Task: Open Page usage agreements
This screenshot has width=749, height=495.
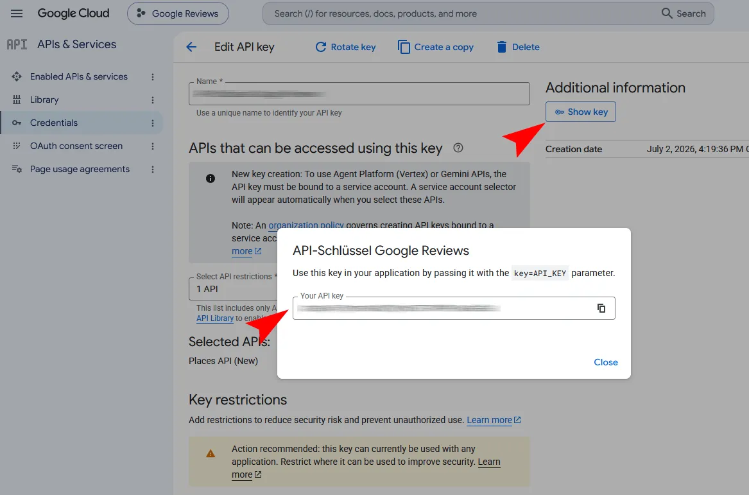Action: [80, 169]
